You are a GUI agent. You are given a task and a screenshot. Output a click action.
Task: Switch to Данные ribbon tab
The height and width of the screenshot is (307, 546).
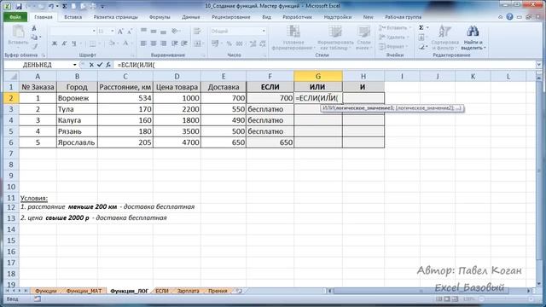[x=191, y=17]
